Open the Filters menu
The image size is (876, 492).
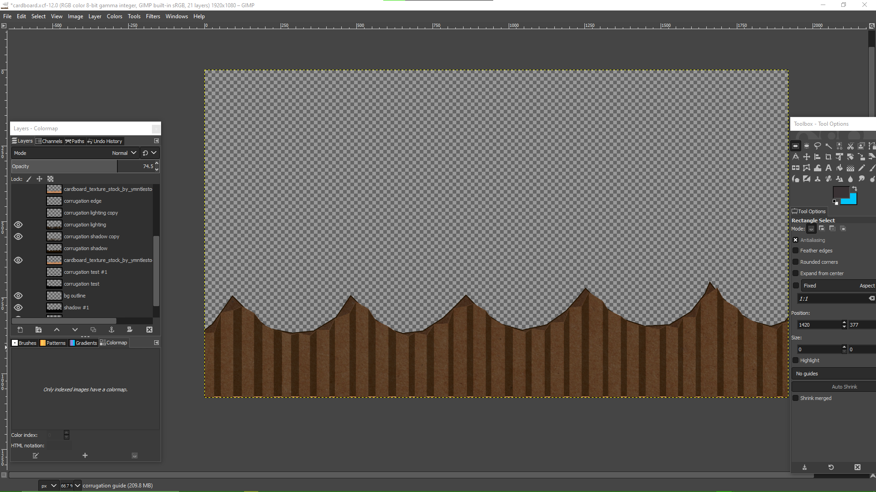coord(153,16)
